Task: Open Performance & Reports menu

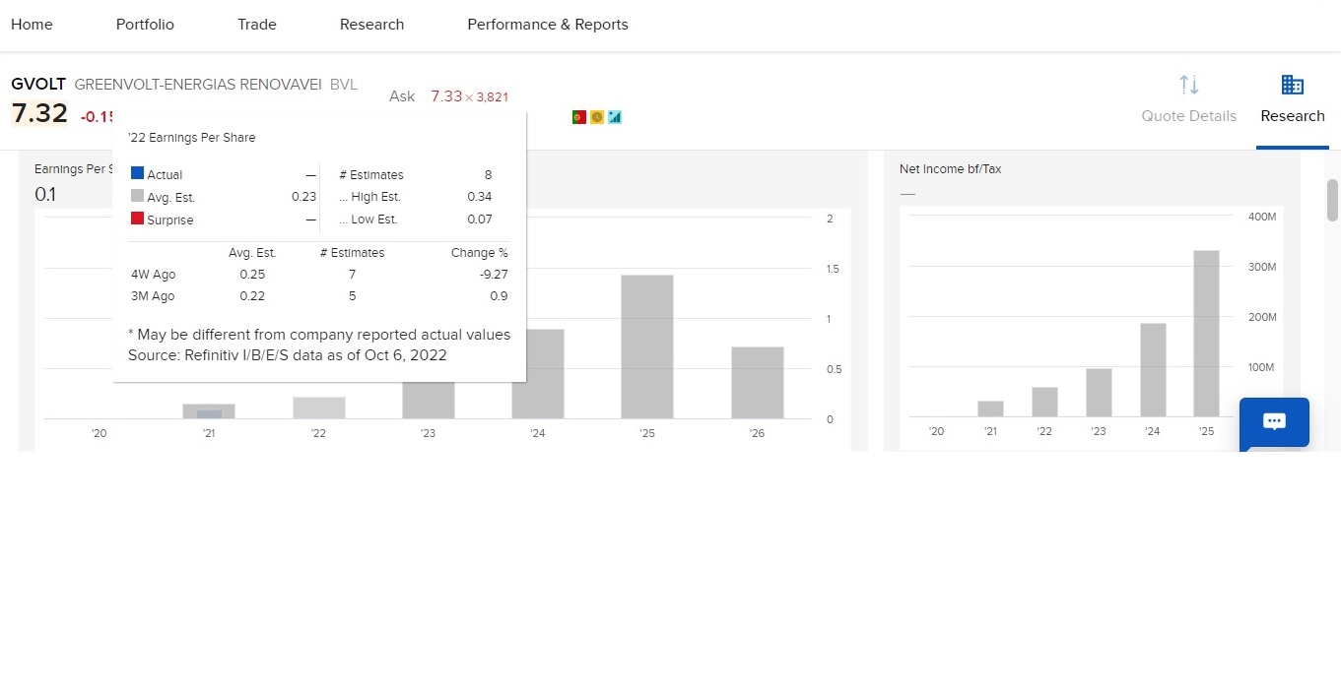Action: tap(548, 25)
